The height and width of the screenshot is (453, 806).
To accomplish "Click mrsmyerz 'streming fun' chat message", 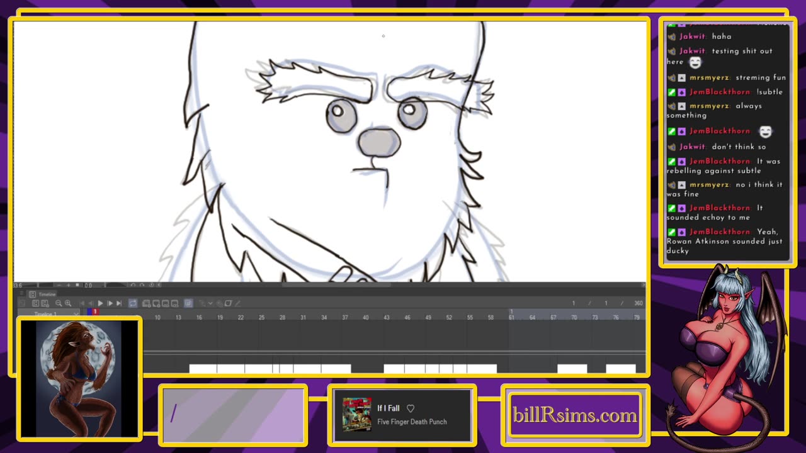I will tap(728, 77).
